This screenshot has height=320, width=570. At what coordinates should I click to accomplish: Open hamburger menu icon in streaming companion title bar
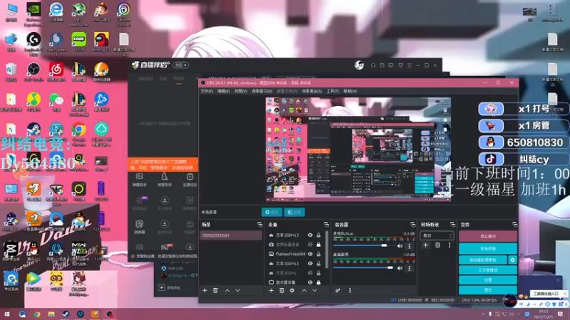click(409, 65)
